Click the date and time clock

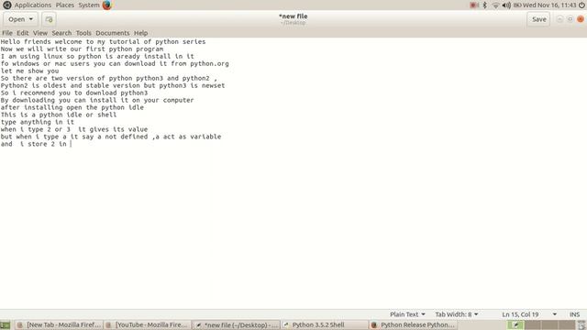(x=549, y=5)
